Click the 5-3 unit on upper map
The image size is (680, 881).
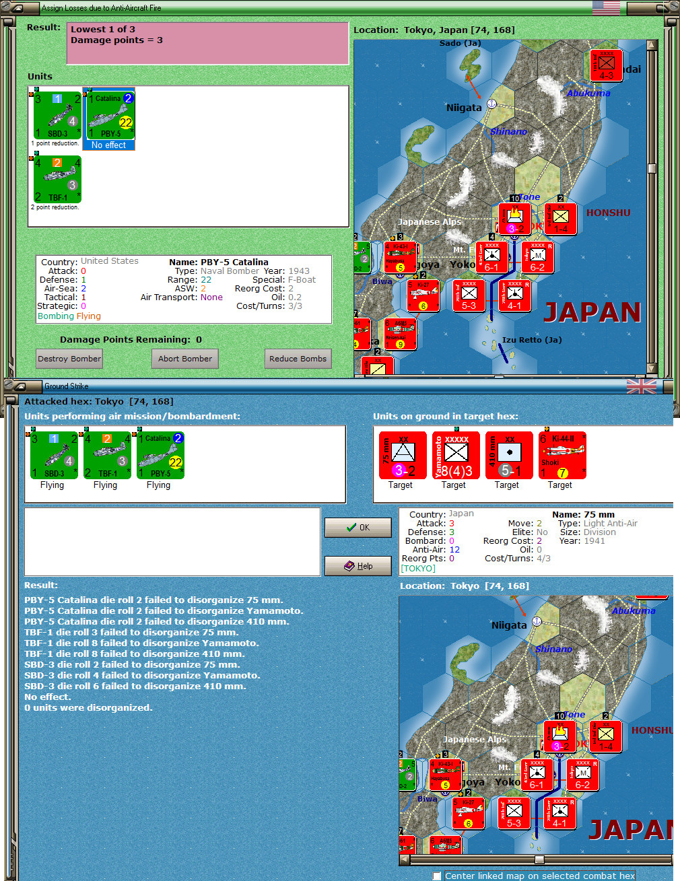pos(469,295)
